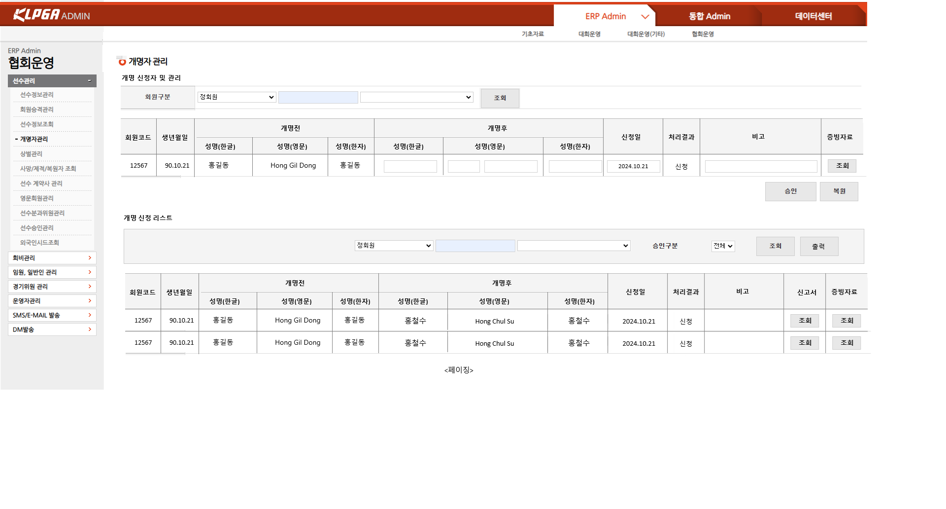Open the empty dropdown in 개명 신청 리스트 filter

pyautogui.click(x=574, y=246)
